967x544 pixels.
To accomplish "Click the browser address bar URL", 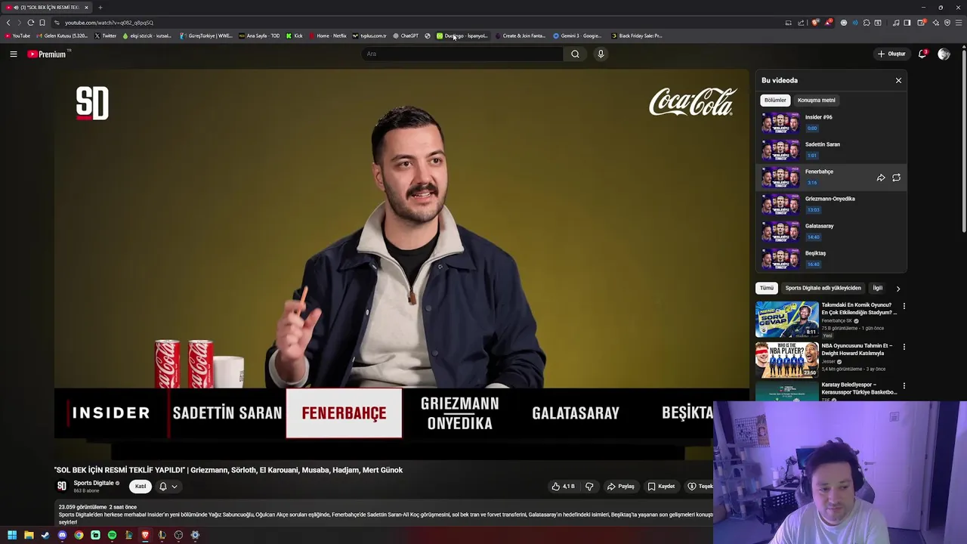I will point(109,23).
